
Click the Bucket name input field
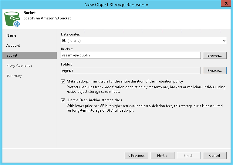click(131, 56)
